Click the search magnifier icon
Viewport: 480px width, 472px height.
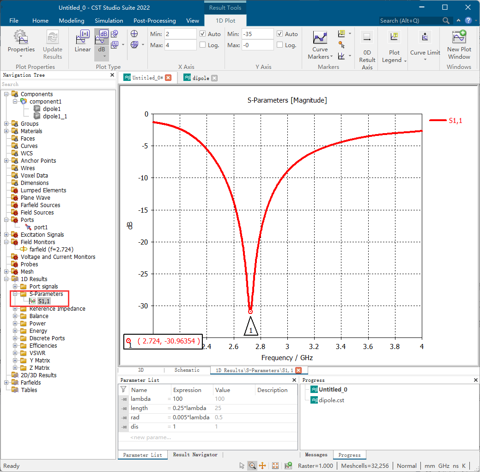[x=446, y=20]
